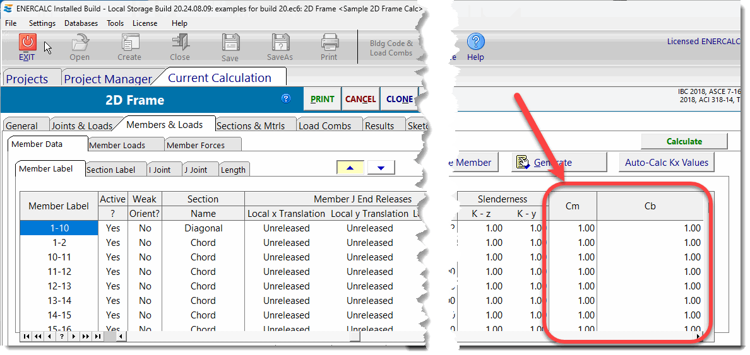The width and height of the screenshot is (750, 355).
Task: Click the blue down arrow button
Action: 381,168
